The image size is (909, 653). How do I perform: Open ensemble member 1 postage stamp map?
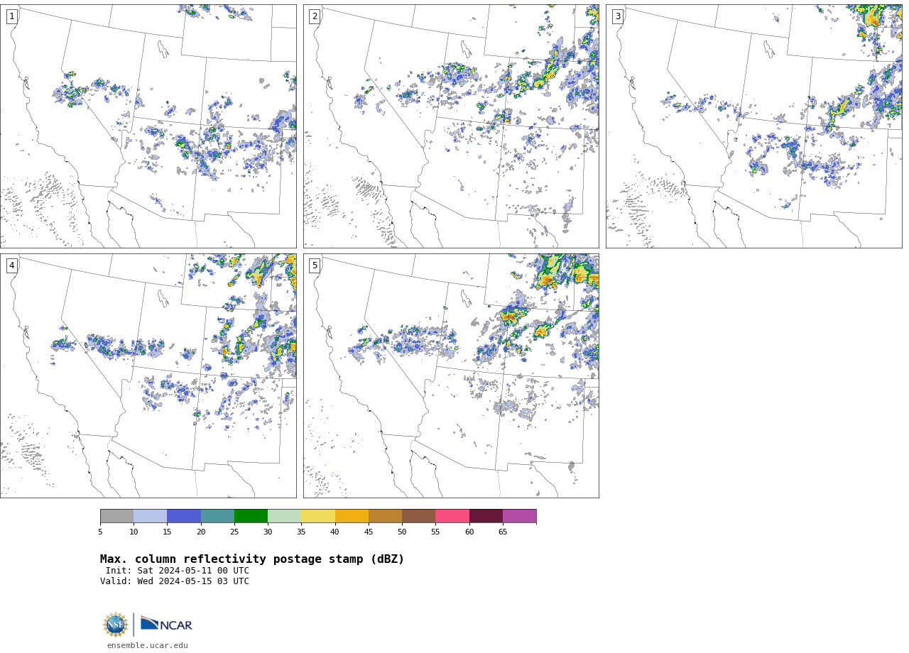click(148, 126)
